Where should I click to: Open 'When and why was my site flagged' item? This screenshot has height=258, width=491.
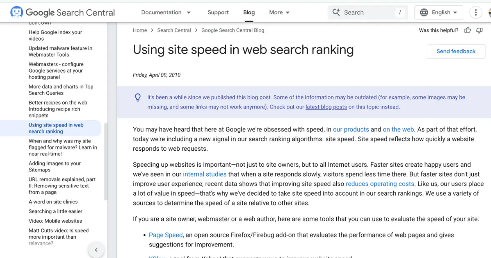coord(63,147)
